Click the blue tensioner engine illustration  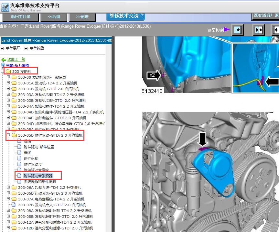point(210,172)
